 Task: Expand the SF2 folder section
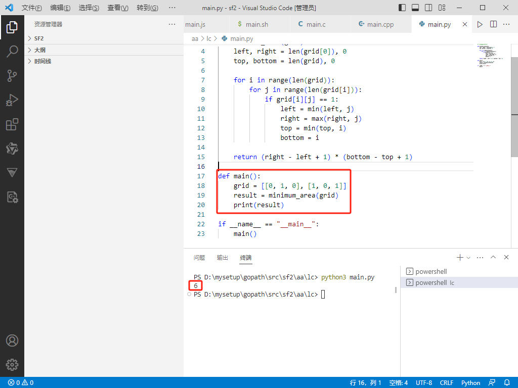pos(104,38)
